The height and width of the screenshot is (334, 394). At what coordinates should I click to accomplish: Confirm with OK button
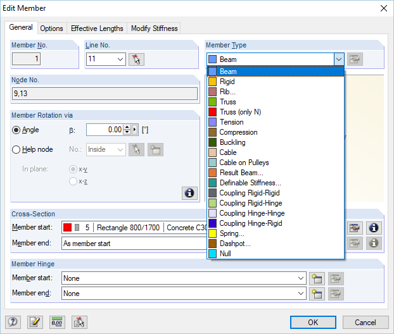(313, 322)
